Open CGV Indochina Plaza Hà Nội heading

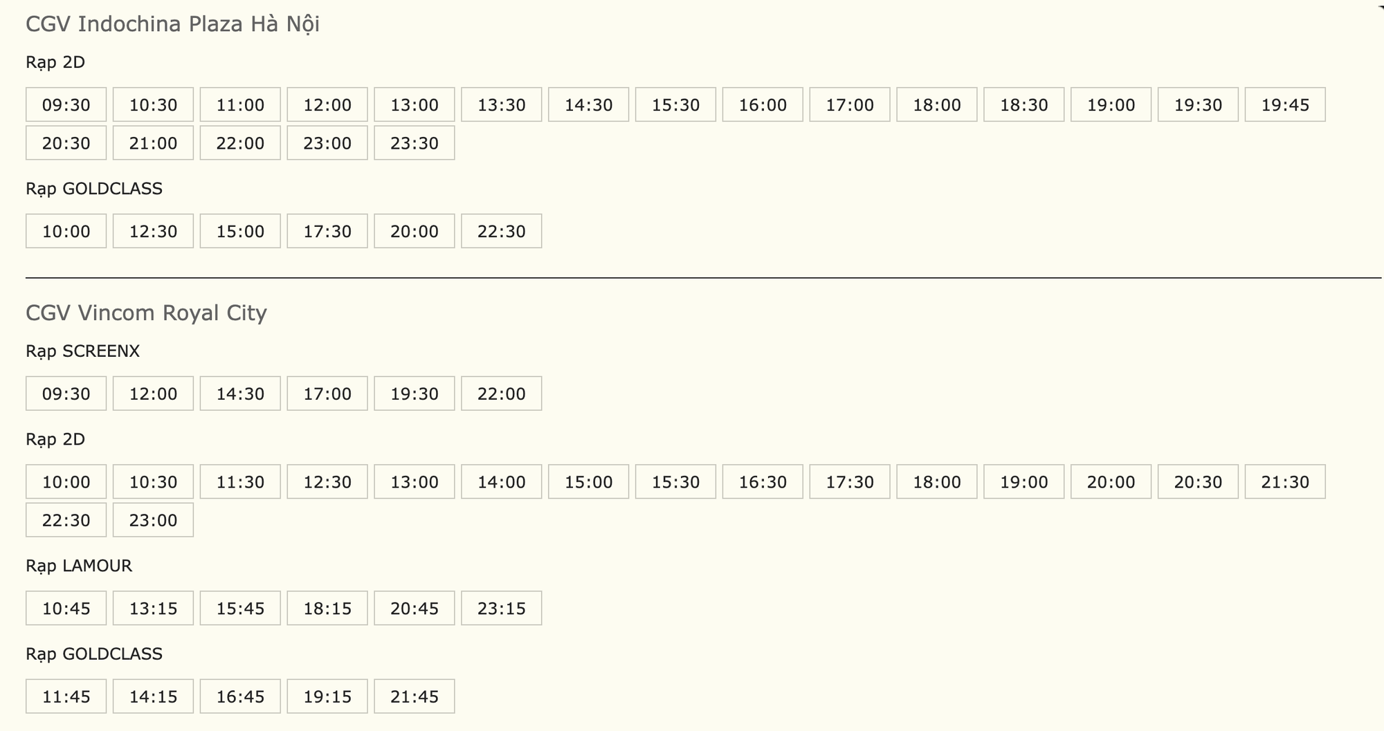point(172,24)
